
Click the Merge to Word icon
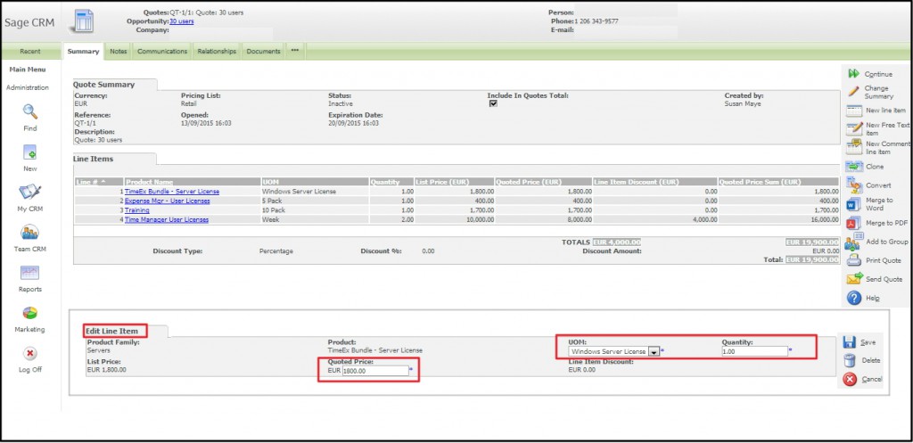click(x=853, y=204)
